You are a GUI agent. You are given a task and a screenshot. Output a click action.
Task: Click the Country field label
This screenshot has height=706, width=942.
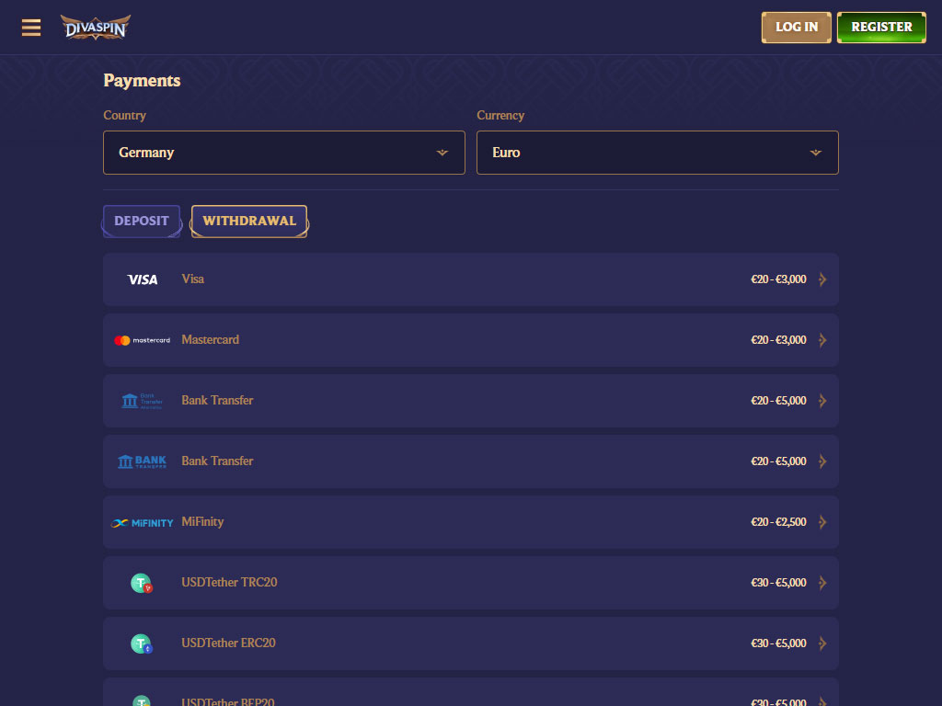124,115
